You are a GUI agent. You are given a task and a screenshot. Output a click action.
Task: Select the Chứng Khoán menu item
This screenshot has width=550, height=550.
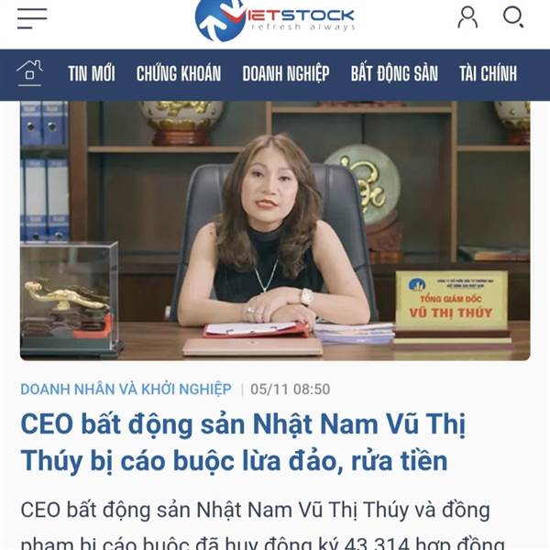[x=179, y=73]
